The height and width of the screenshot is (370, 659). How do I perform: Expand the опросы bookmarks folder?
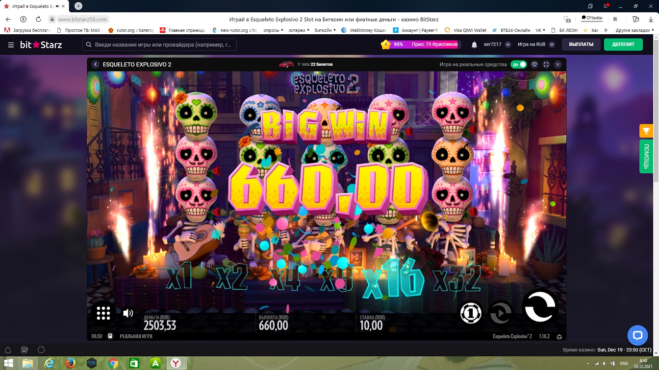pos(274,30)
